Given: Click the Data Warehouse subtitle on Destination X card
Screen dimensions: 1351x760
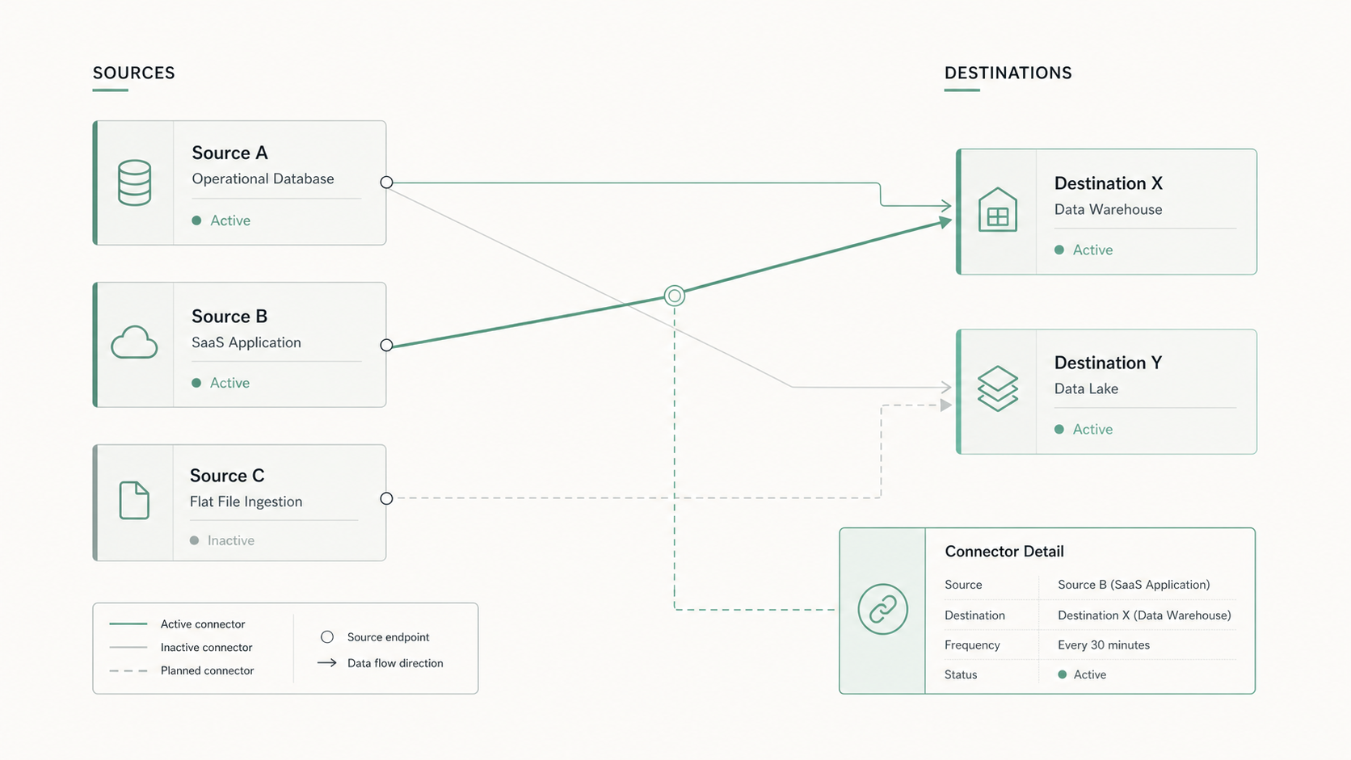Looking at the screenshot, I should pyautogui.click(x=1109, y=209).
